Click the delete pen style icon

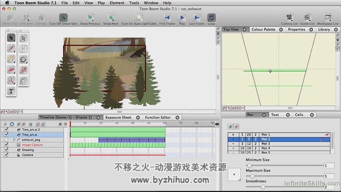pyautogui.click(x=236, y=127)
